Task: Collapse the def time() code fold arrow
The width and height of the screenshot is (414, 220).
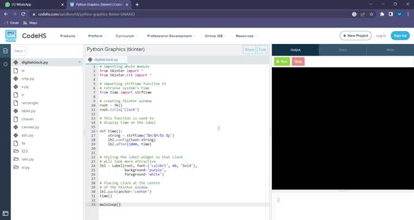Action: [97, 131]
